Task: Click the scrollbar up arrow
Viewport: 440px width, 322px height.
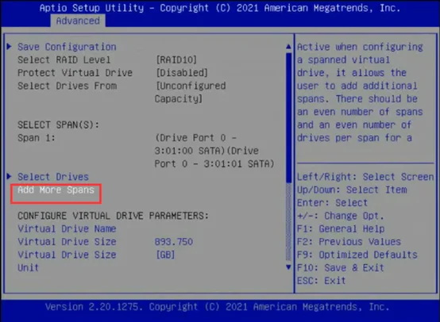Action: (x=288, y=47)
